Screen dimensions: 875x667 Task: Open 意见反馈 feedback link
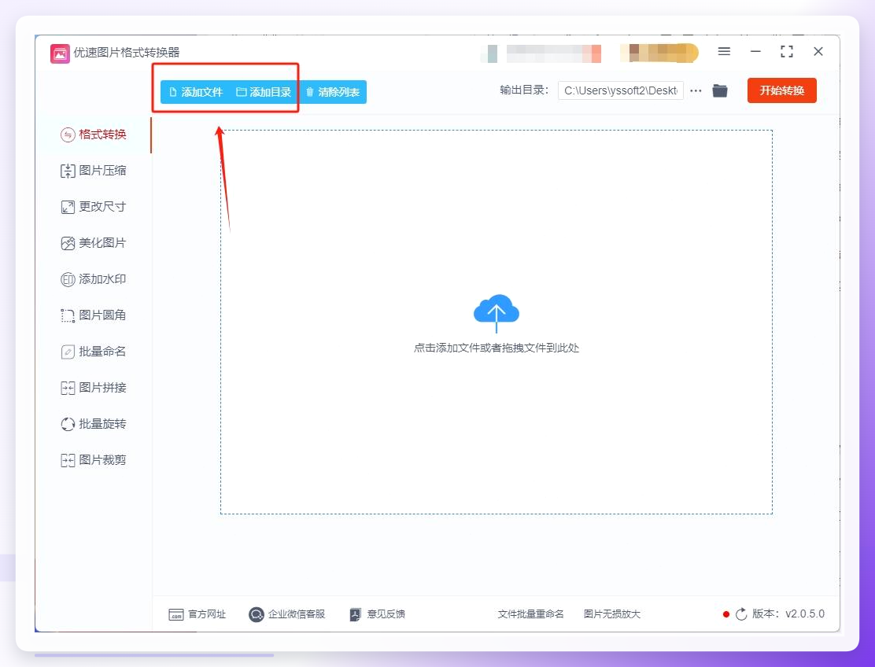point(377,614)
